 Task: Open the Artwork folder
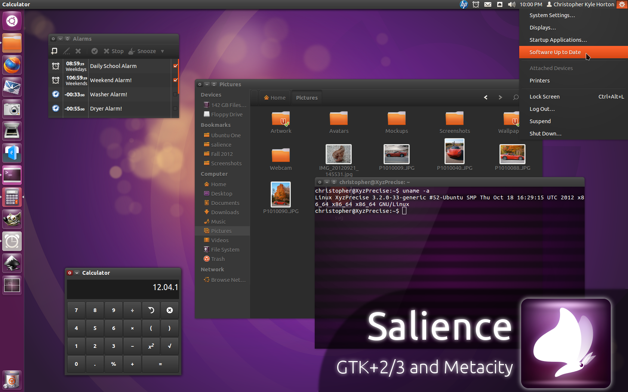281,122
